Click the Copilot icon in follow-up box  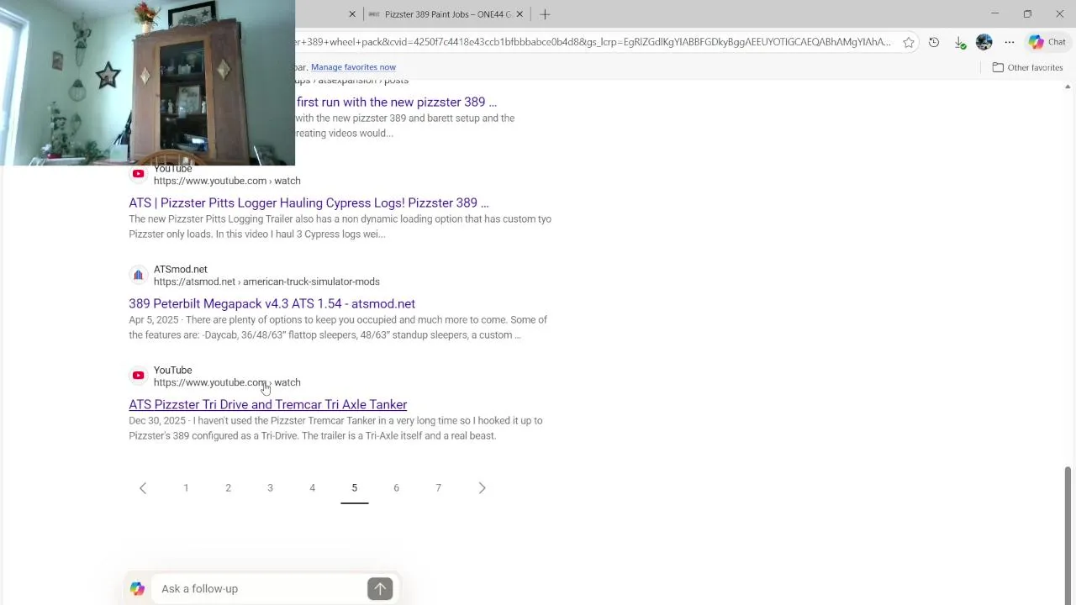138,589
